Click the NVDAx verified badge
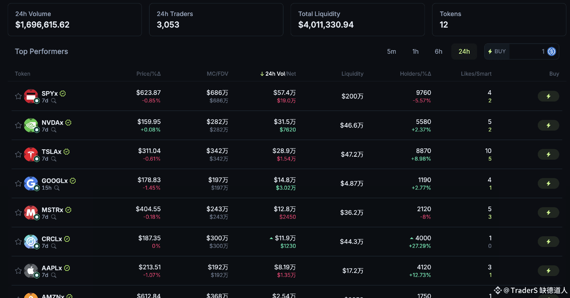 pos(68,123)
